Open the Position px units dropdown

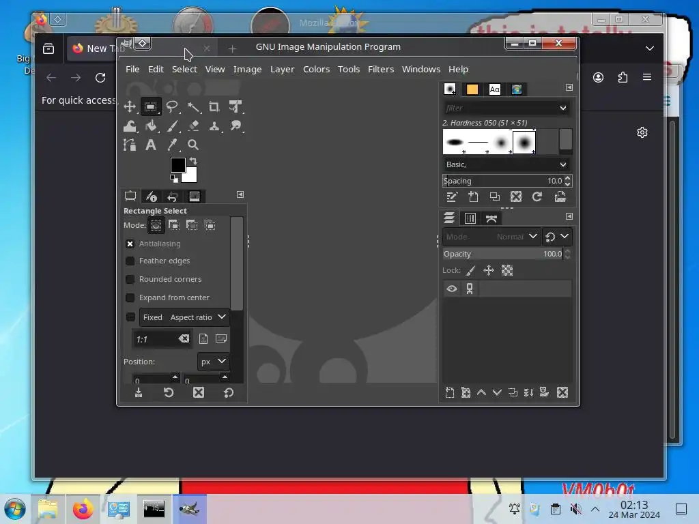pos(213,362)
